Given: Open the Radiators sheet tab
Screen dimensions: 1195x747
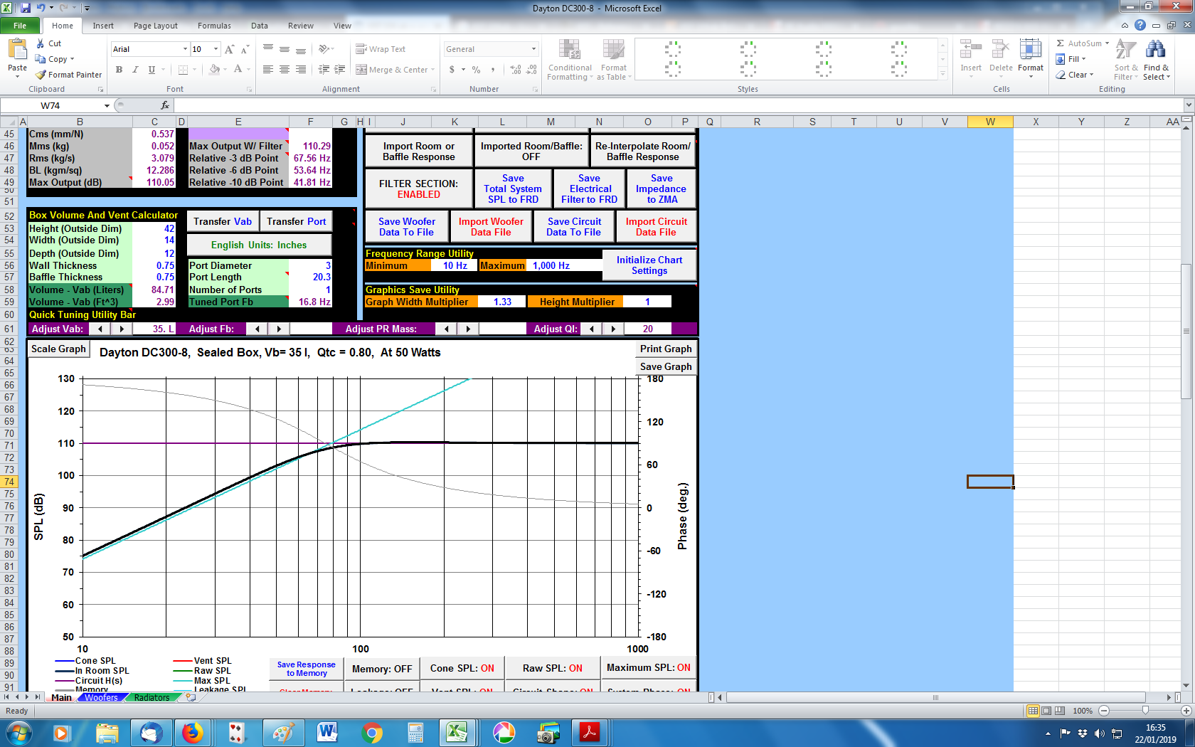Looking at the screenshot, I should point(152,698).
